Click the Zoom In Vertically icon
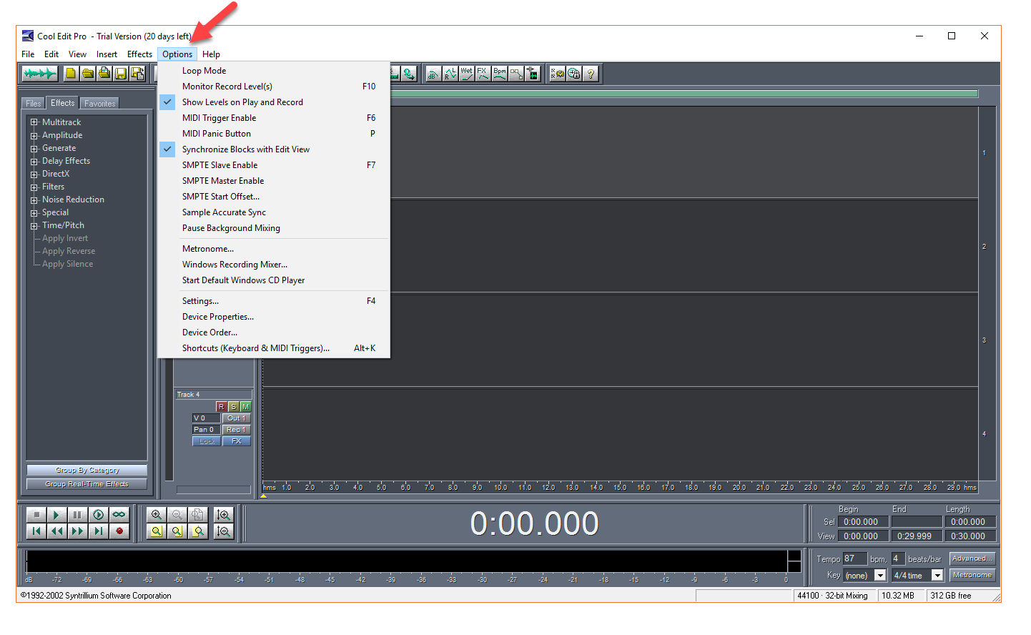 pos(224,515)
